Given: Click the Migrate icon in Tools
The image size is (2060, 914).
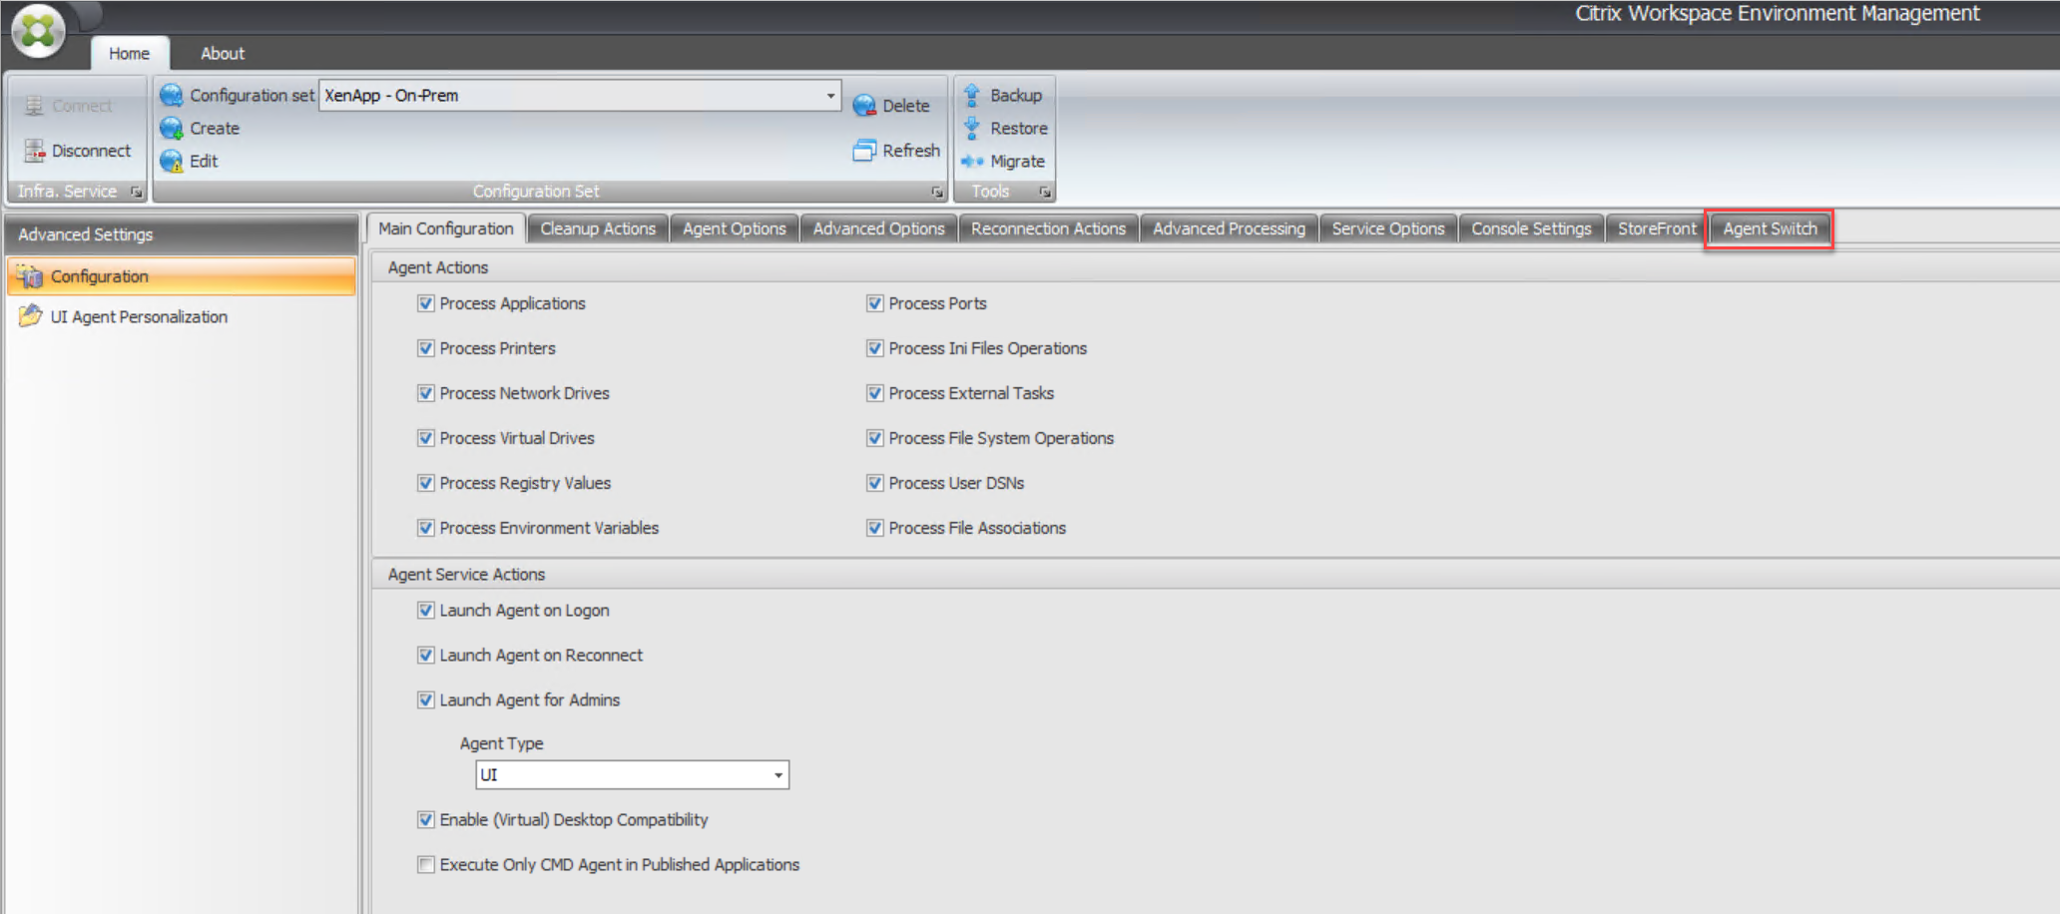Looking at the screenshot, I should click(972, 162).
